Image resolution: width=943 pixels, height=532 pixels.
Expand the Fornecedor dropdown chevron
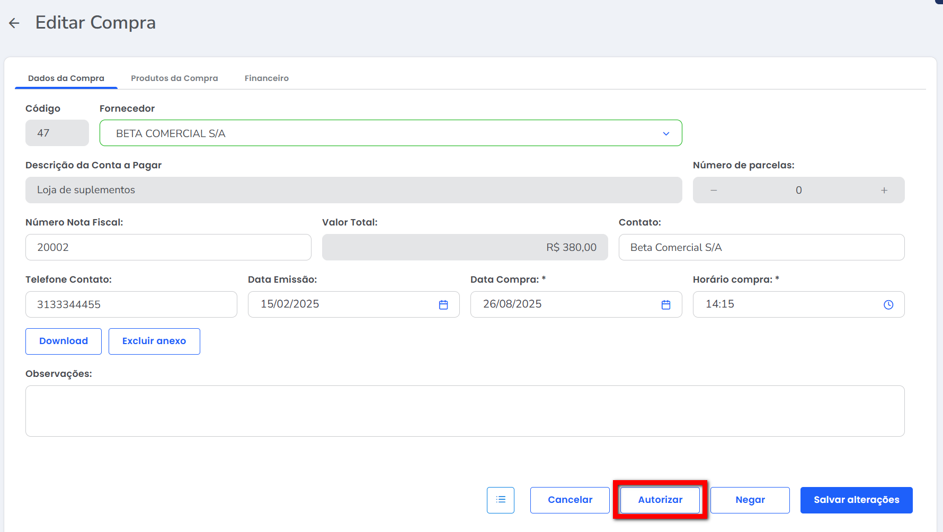666,133
